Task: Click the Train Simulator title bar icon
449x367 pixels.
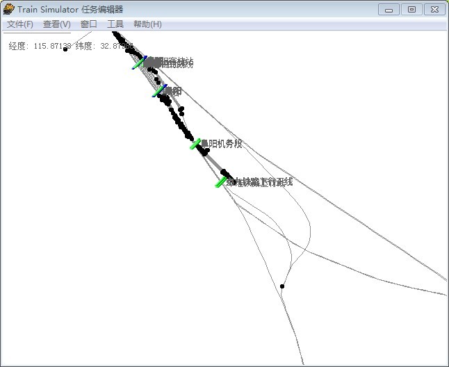Action: point(9,9)
